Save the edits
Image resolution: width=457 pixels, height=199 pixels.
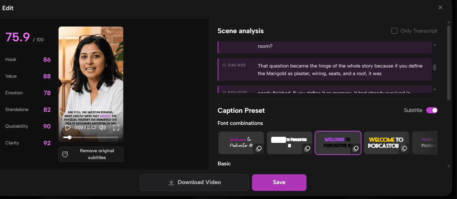click(279, 182)
